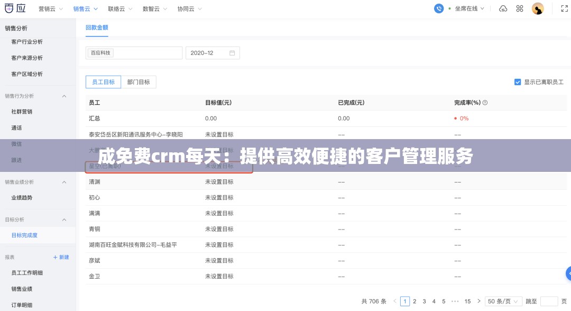571x311 pixels.
Task: Click the 0% red completion indicator
Action: [x=462, y=118]
